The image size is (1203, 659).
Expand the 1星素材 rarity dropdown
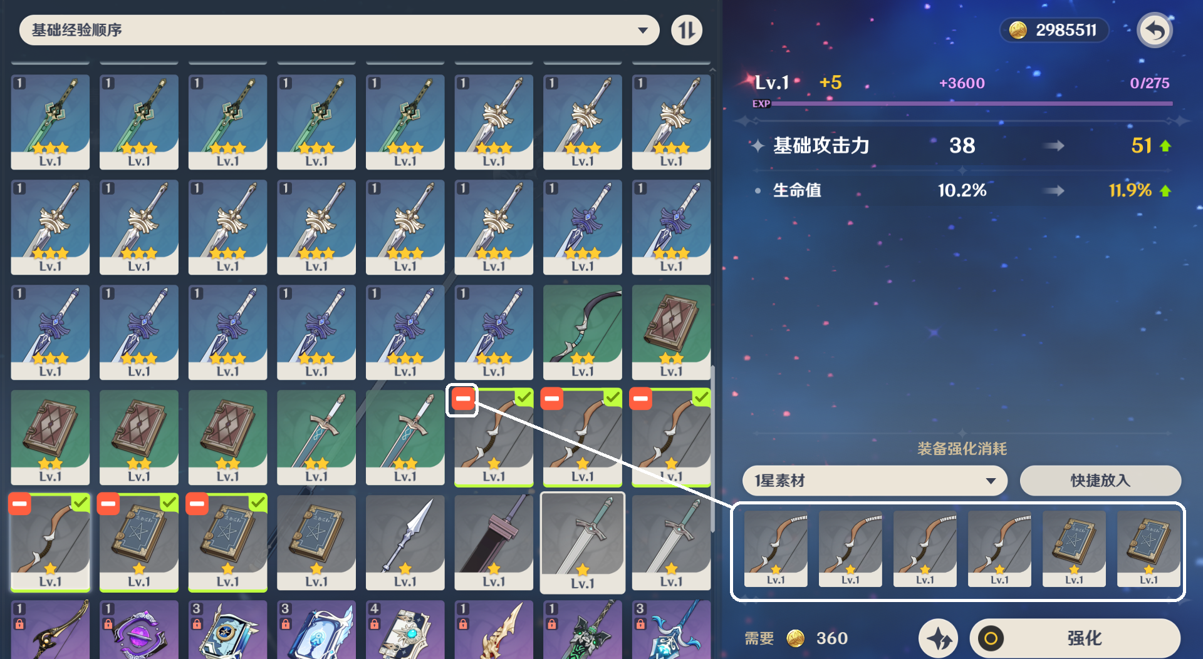tap(875, 481)
